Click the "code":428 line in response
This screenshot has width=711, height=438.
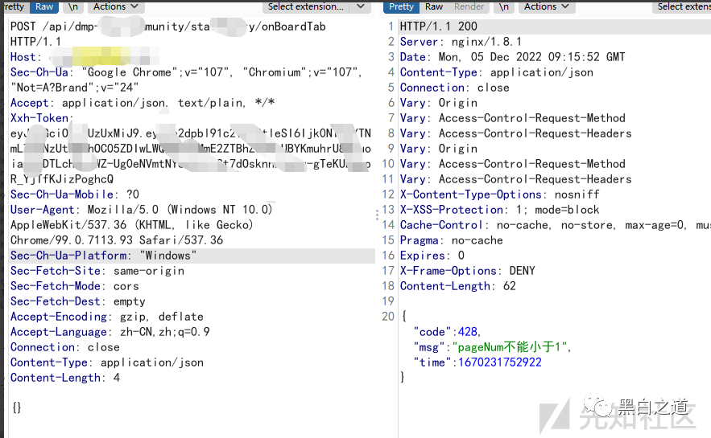click(447, 332)
